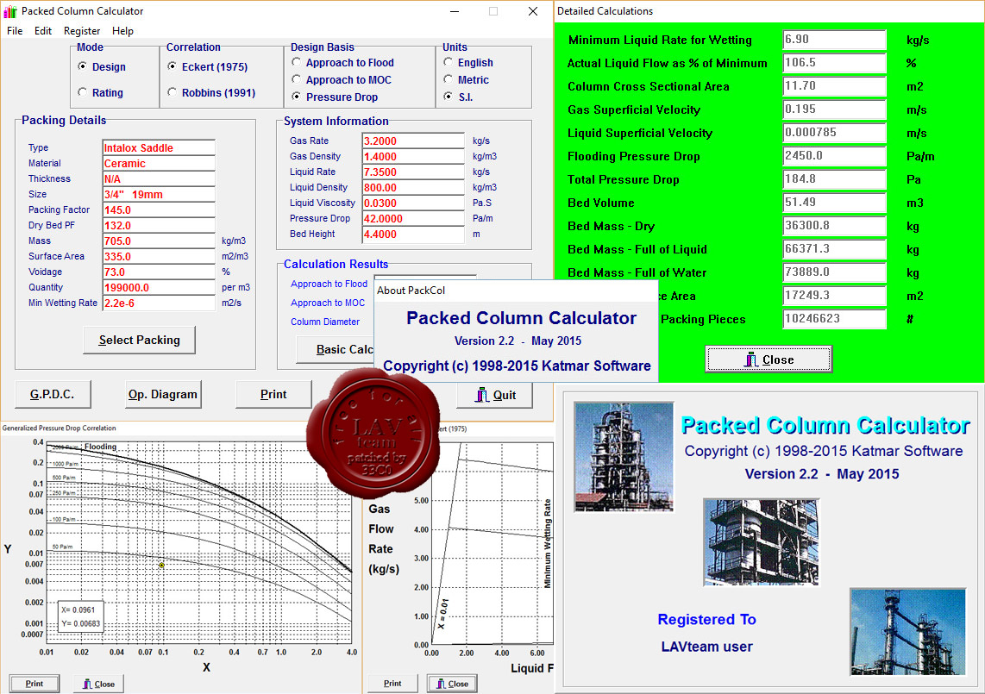Click the Bed Volume value 51.49
Image resolution: width=985 pixels, height=694 pixels.
(835, 203)
